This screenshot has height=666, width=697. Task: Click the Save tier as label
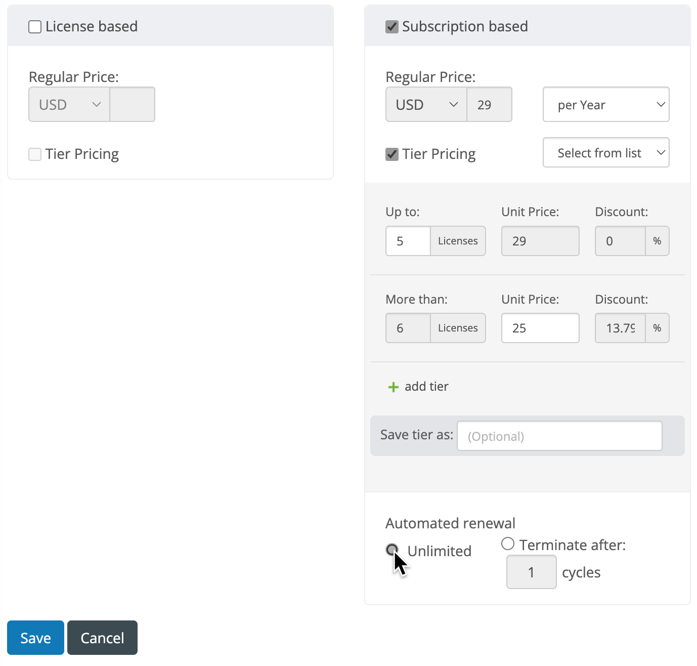[417, 435]
